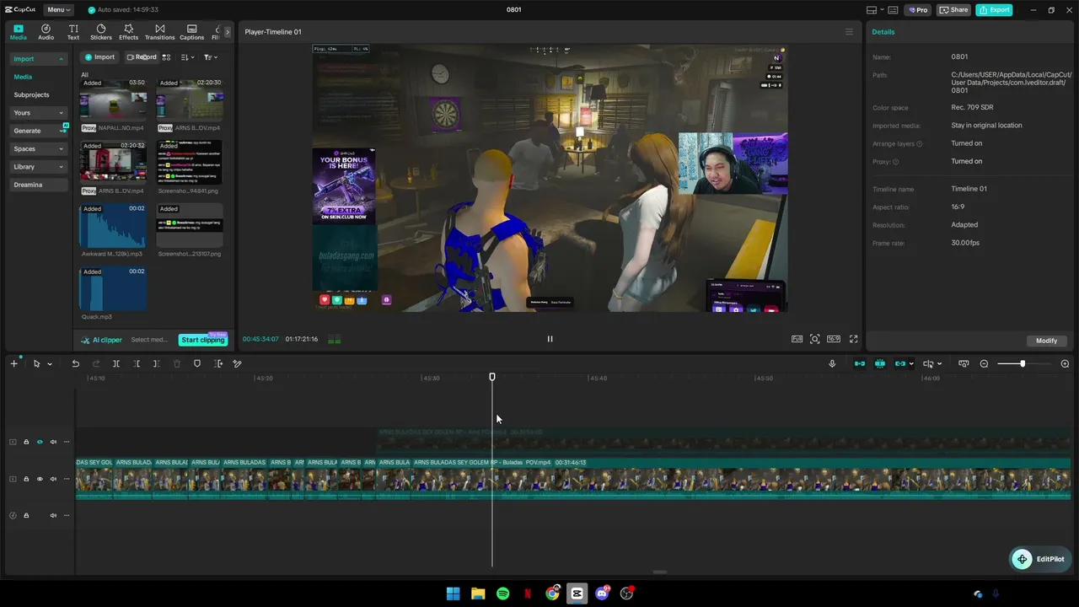Screen dimensions: 1079x607
Task: Click the Share button
Action: (x=953, y=10)
